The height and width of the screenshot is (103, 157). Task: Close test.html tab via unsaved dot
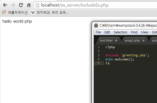point(116,41)
